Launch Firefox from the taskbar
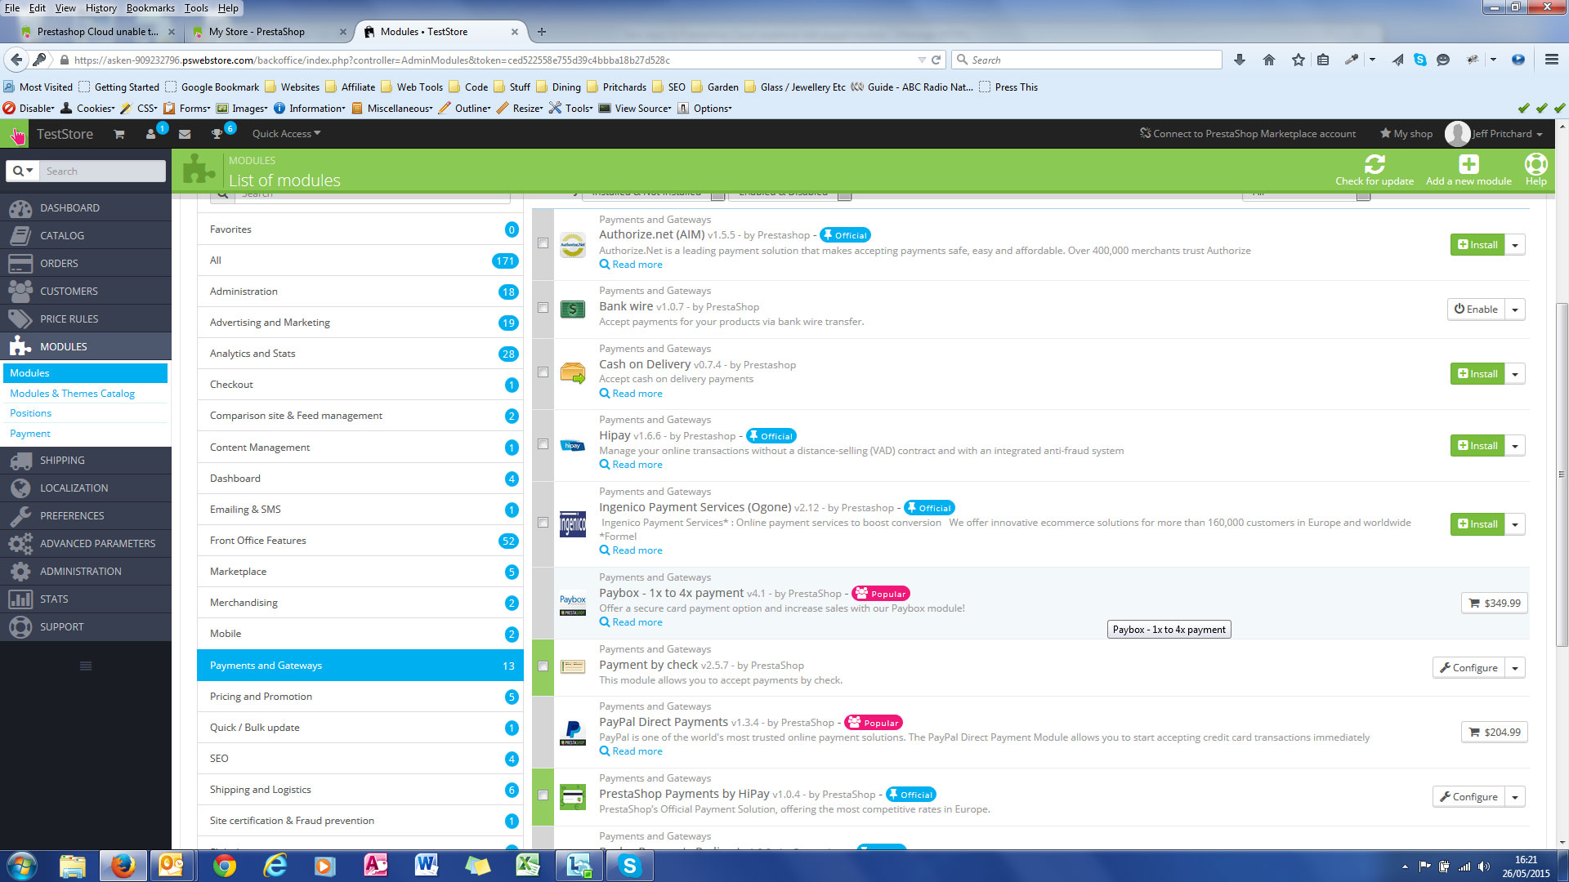Image resolution: width=1569 pixels, height=882 pixels. [123, 866]
